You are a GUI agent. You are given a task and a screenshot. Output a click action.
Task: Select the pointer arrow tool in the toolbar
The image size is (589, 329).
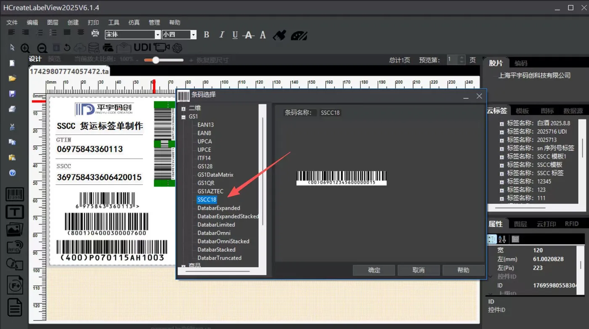[x=12, y=47]
